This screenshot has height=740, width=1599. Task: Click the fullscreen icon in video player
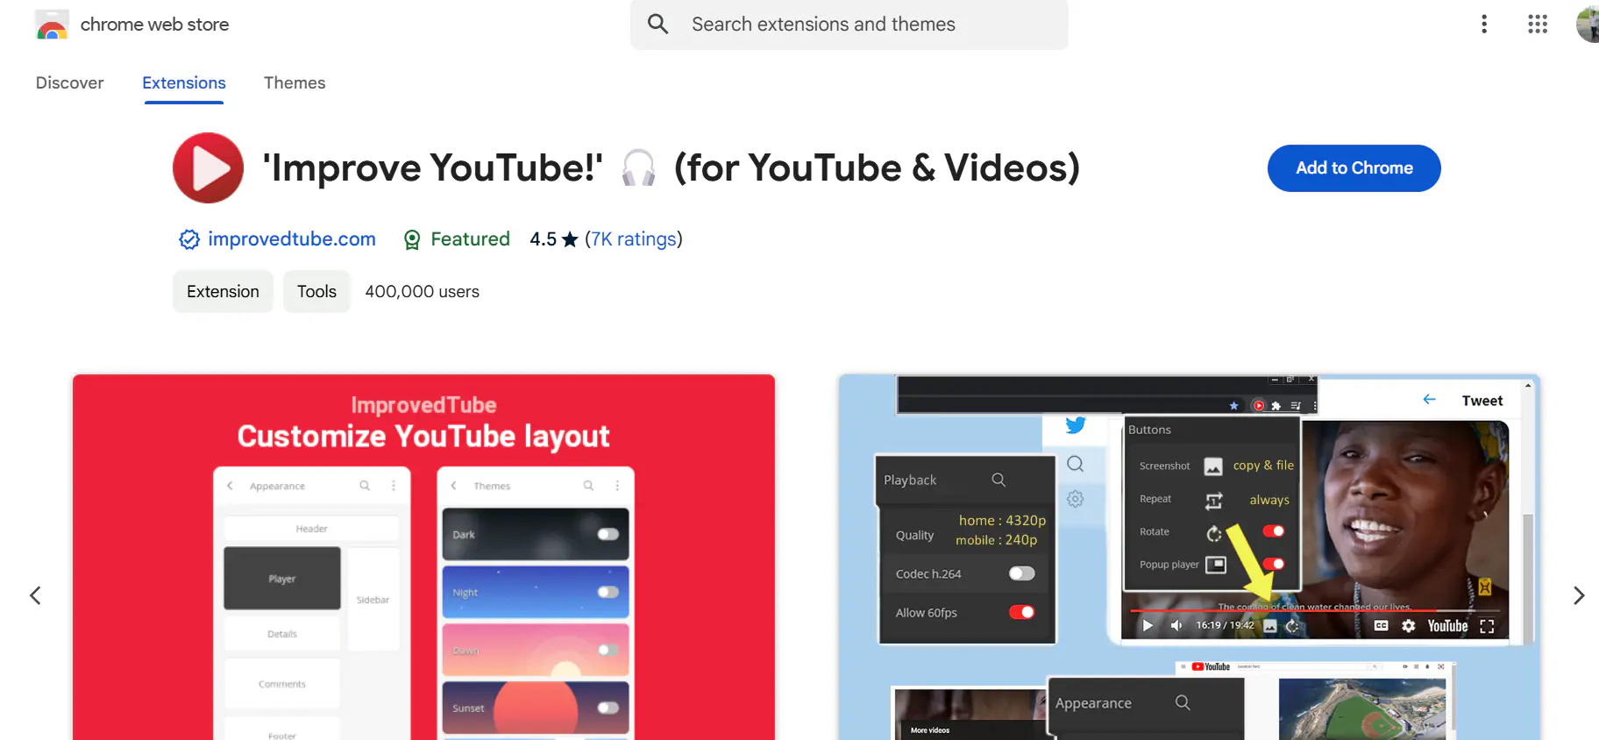point(1487,626)
